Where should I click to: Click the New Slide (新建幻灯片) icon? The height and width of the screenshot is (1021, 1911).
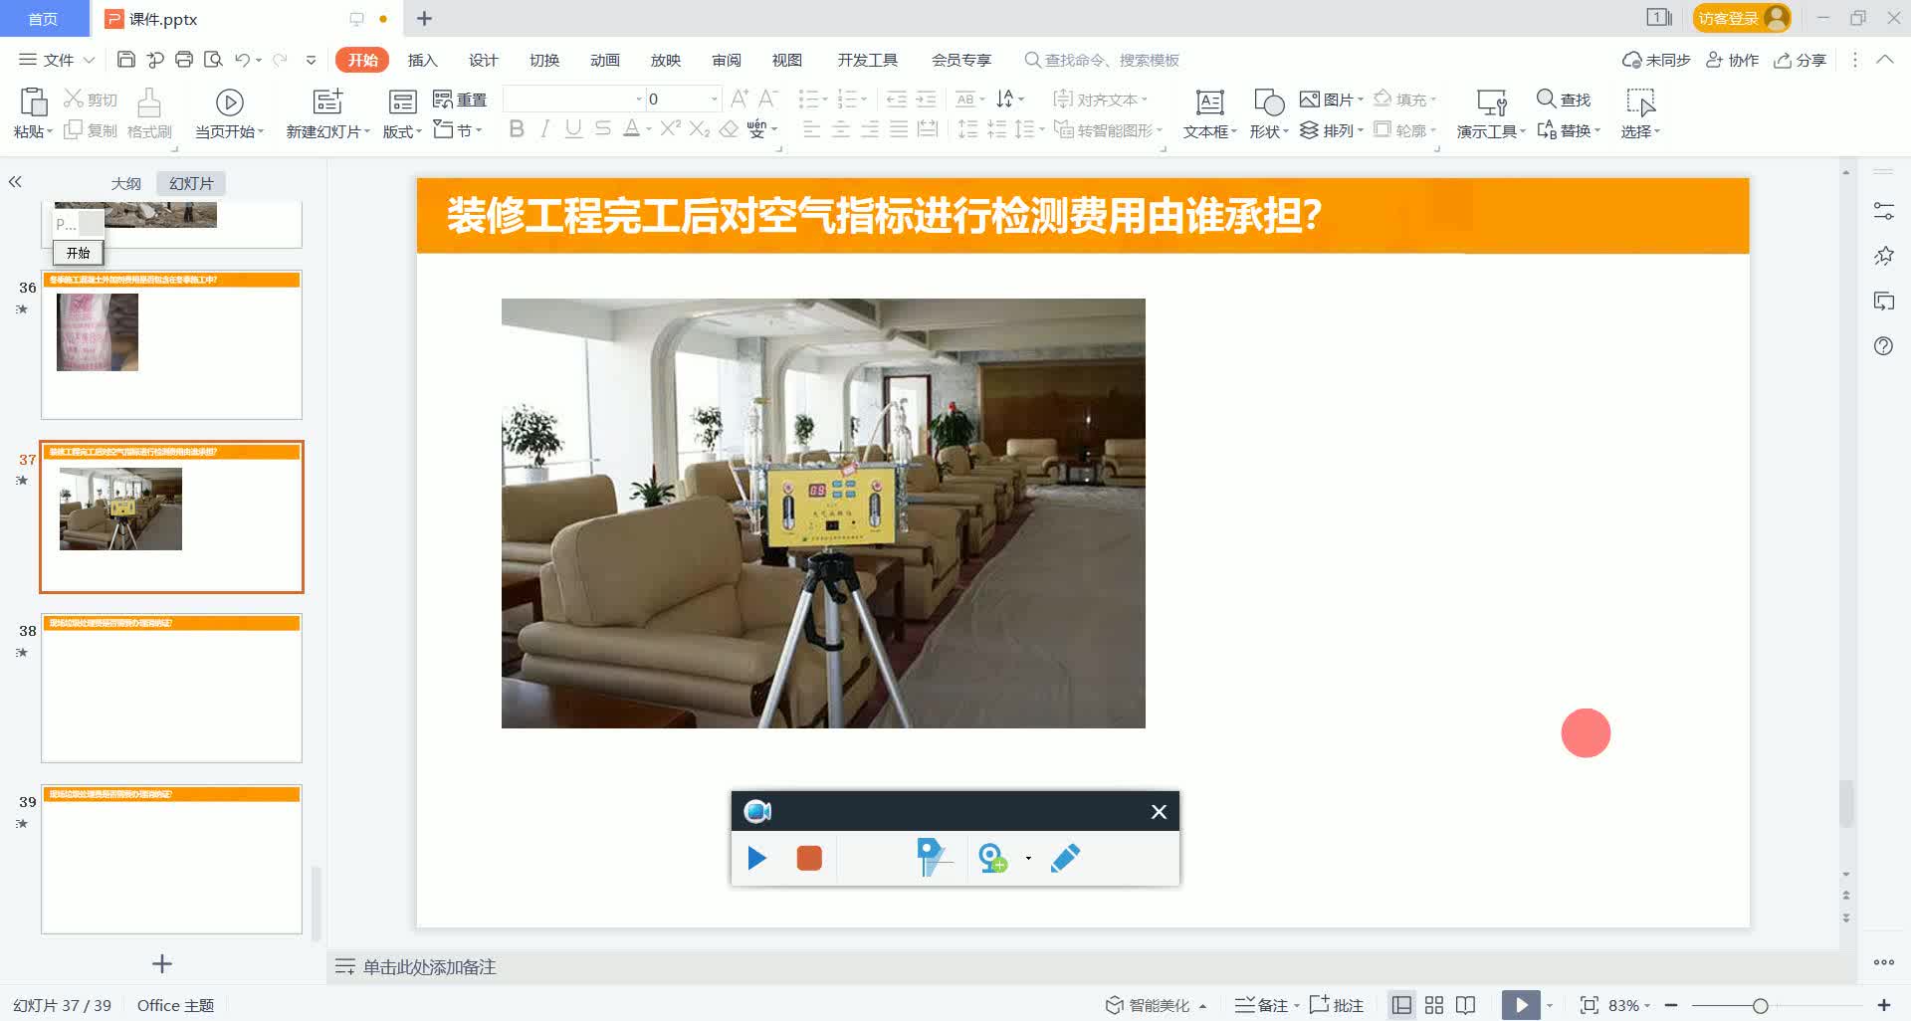point(327,102)
